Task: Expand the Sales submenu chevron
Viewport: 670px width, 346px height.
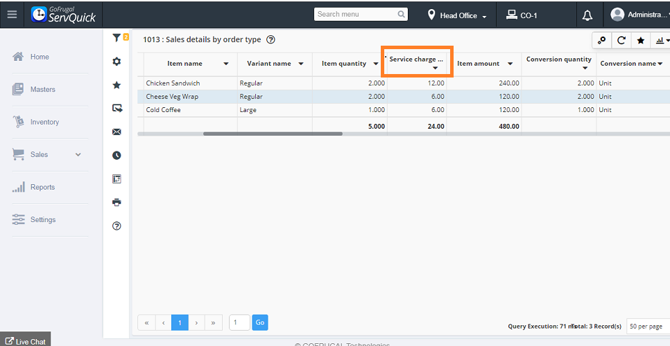Action: [x=78, y=155]
